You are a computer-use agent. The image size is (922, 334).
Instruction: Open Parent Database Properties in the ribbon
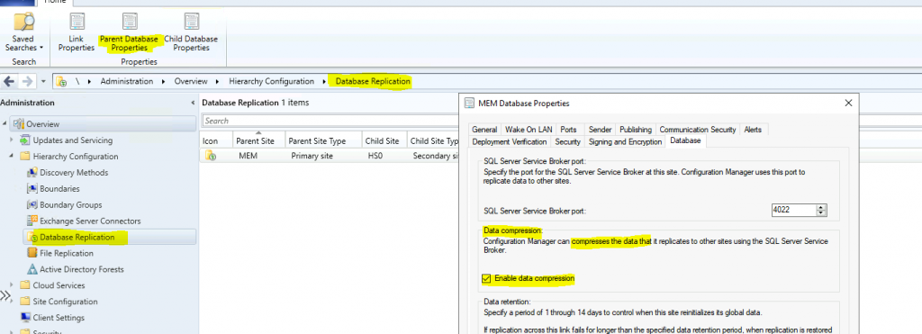coord(130,32)
